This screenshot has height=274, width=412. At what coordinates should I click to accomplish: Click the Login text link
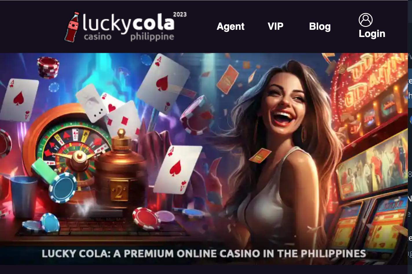coord(372,34)
